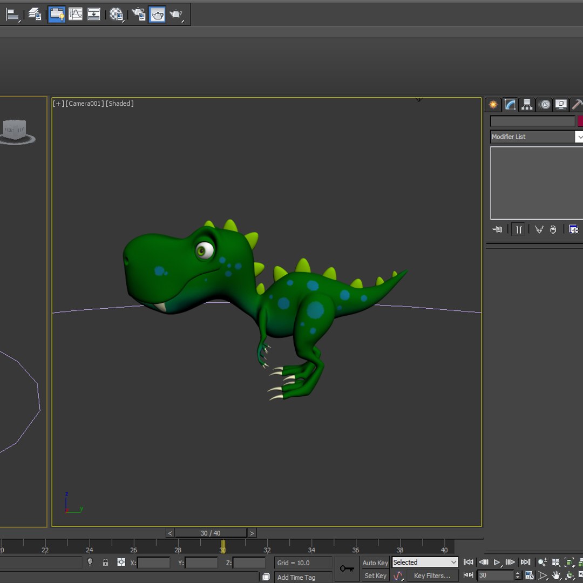Viewport: 583px width, 583px height.
Task: Open Time Configuration dialog
Action: point(529,575)
